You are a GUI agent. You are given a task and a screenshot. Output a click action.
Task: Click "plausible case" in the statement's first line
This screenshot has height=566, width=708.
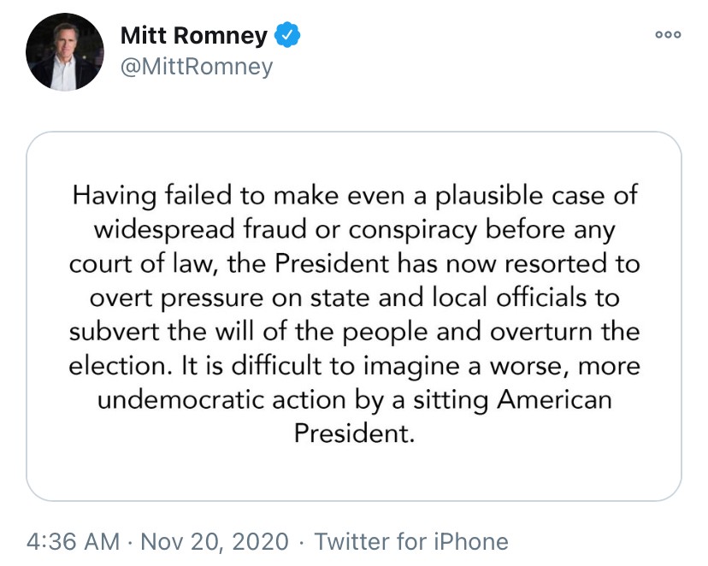(516, 195)
